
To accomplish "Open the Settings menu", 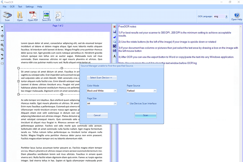I will pos(30,7).
